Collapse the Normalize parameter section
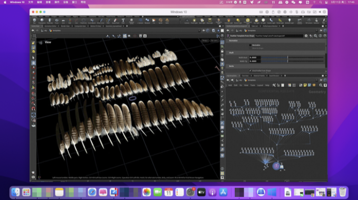Screen dimensions: 358x200 click(x=233, y=40)
